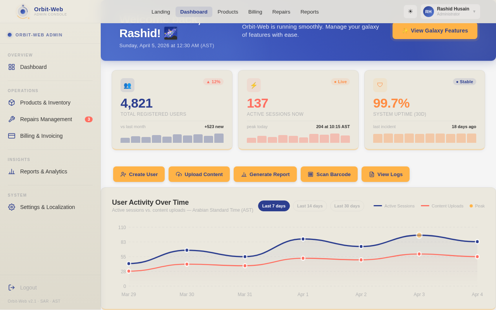Image resolution: width=496 pixels, height=310 pixels.
Task: Select the Last 14 days range
Action: [x=310, y=206]
